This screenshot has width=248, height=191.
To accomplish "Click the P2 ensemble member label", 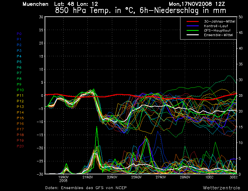I will coord(19,45).
